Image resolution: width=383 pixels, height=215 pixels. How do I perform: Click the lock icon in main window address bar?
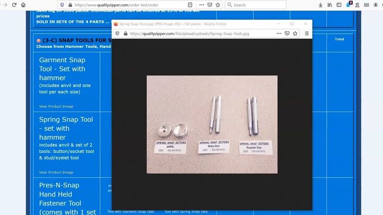[x=70, y=5]
